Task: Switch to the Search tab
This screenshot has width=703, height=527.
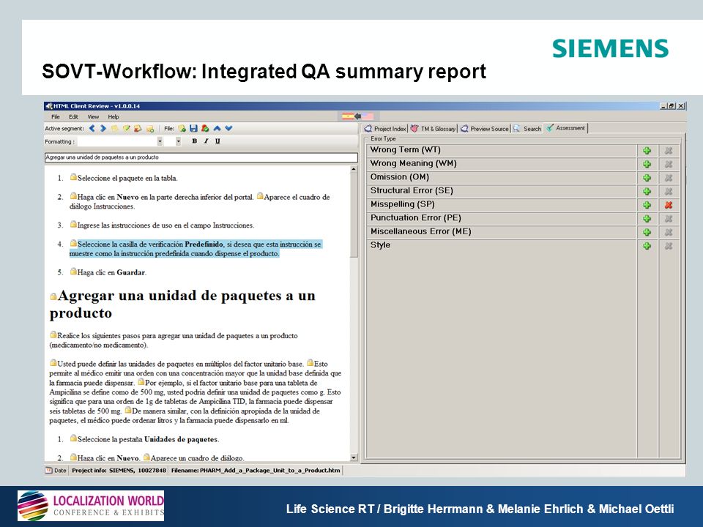Action: (527, 129)
